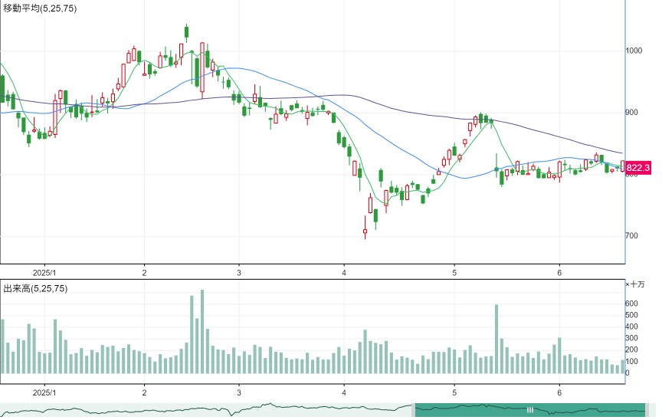Click the month 6 label under the volume chart
The image size is (662, 420).
(x=559, y=392)
